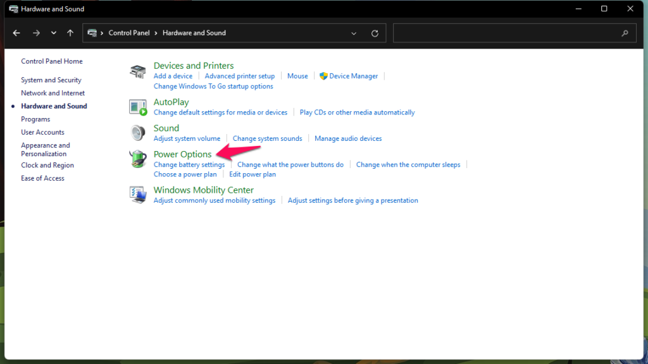The width and height of the screenshot is (648, 364).
Task: Open System and Security in sidebar
Action: (x=51, y=80)
